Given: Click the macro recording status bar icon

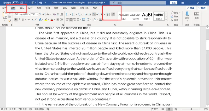Looking at the screenshot, I should pos(48,109).
